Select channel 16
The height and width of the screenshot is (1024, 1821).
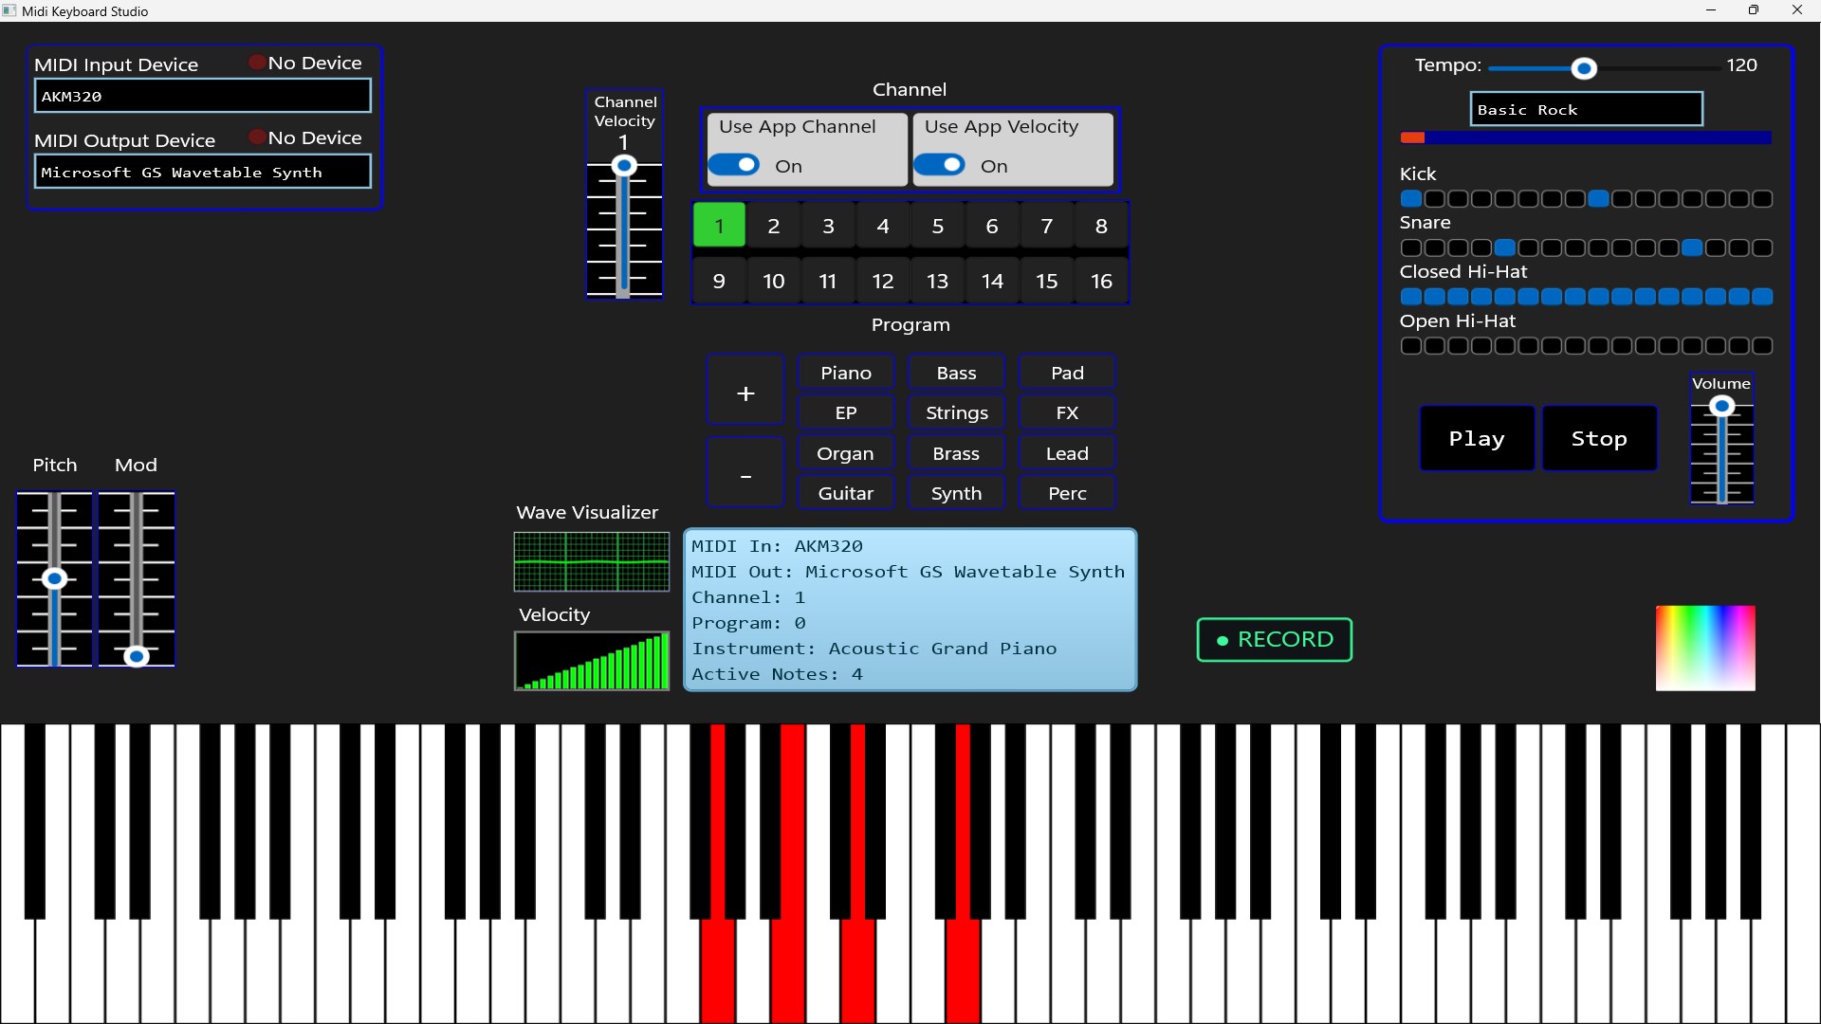coord(1101,281)
